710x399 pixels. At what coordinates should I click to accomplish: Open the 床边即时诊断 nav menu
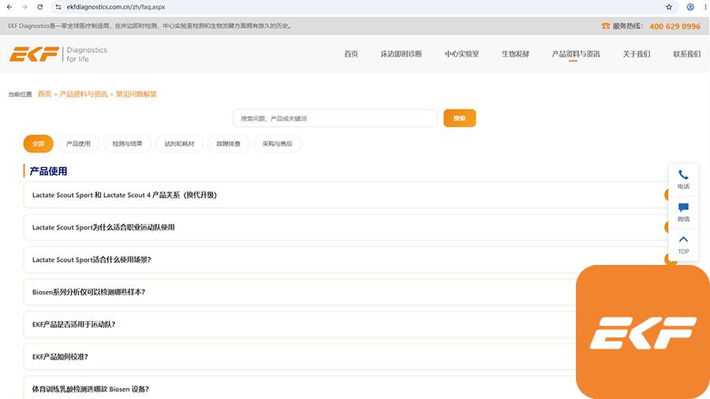[401, 54]
